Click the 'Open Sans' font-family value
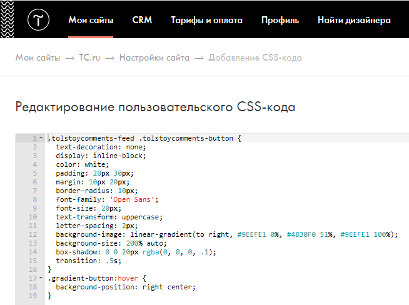Image resolution: width=409 pixels, height=305 pixels. (132, 199)
